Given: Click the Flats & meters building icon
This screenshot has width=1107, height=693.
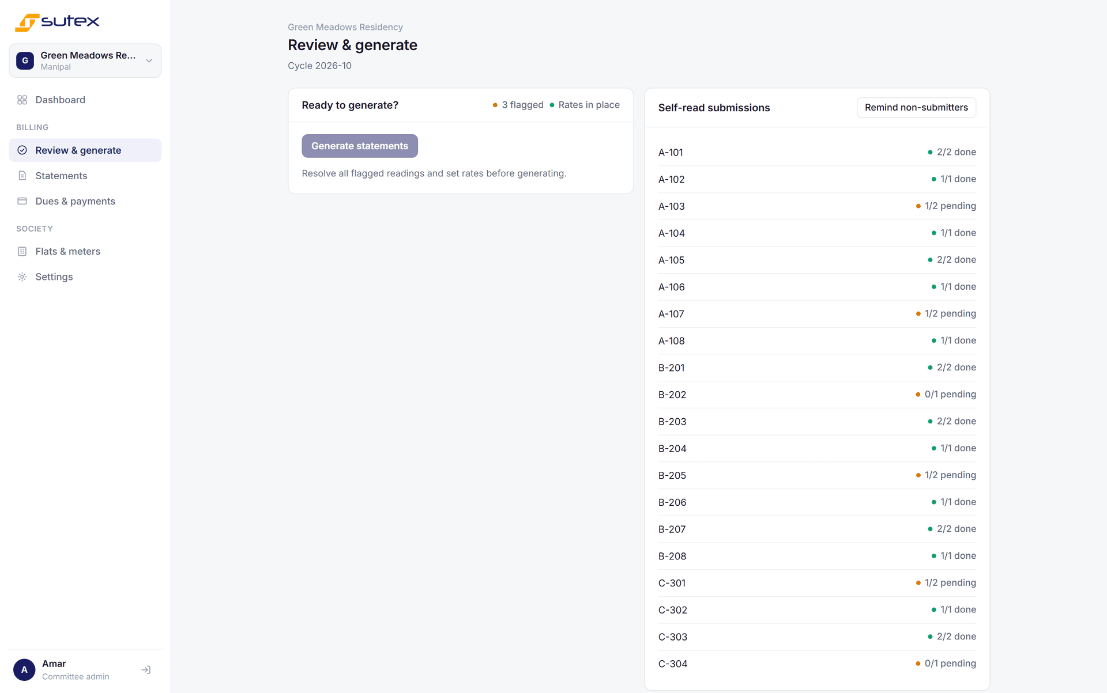Looking at the screenshot, I should coord(22,251).
